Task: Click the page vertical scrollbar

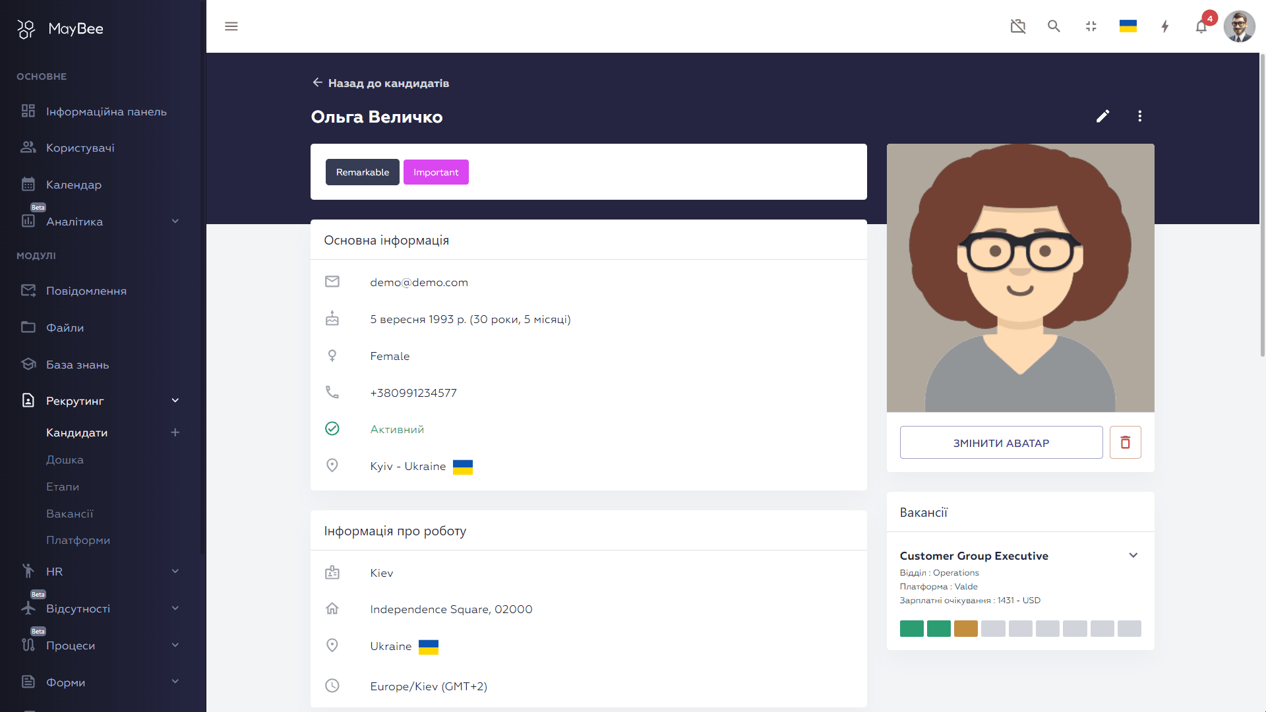Action: [x=1263, y=204]
